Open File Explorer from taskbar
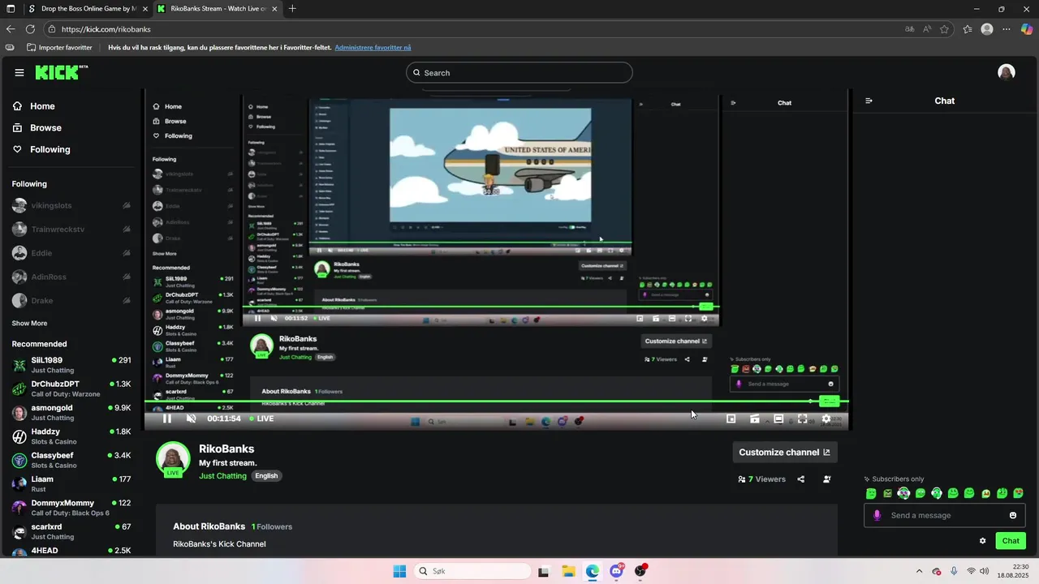The image size is (1039, 584). point(568,571)
